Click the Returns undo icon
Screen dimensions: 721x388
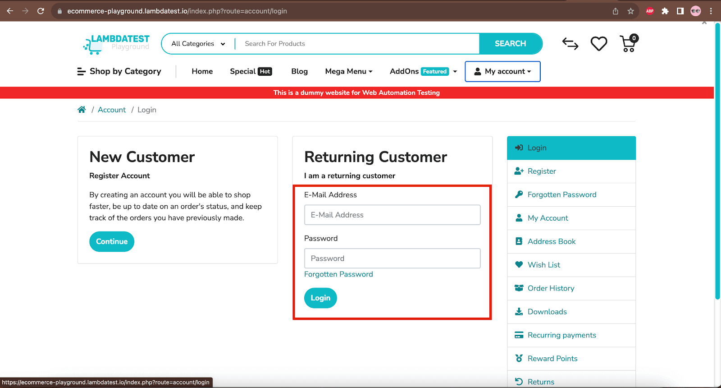coord(519,382)
